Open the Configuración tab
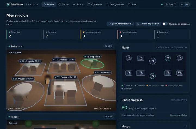Screen dimensions: 196x129 click(x=115, y=5)
